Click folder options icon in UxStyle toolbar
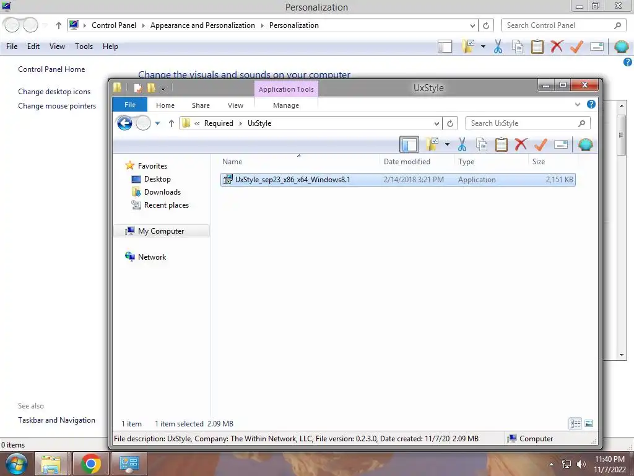This screenshot has height=476, width=634. click(x=433, y=144)
